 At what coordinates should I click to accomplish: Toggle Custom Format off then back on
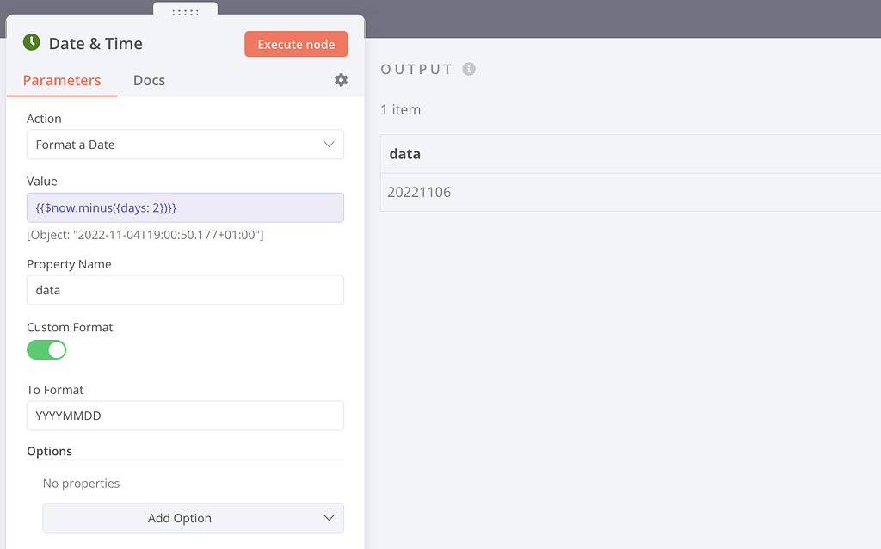point(46,349)
